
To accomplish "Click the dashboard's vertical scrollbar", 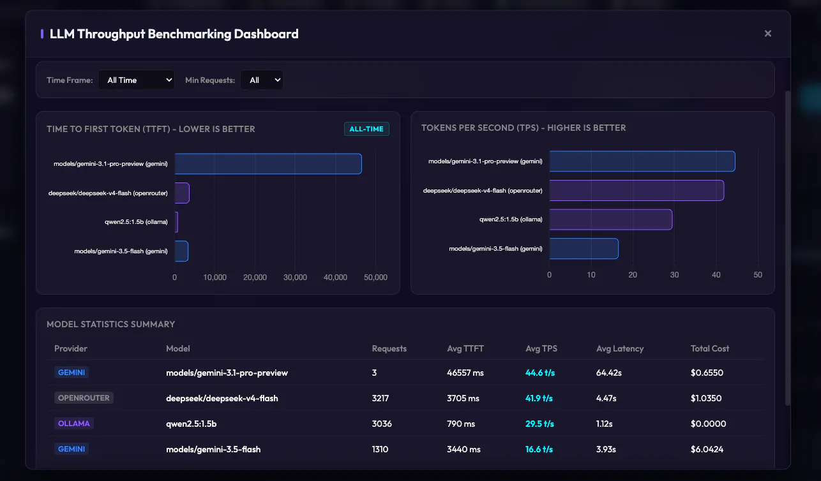I will pyautogui.click(x=788, y=248).
